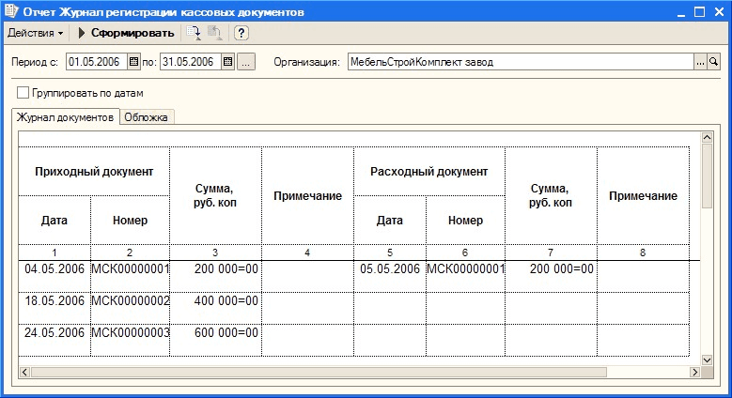Close the report window
This screenshot has width=732, height=398.
[x=719, y=12]
